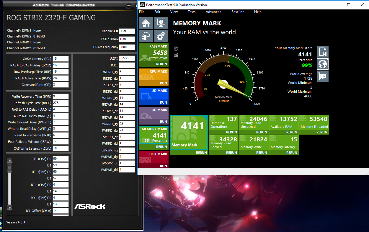Click the Channels # field
Viewport: 369px width, 232px height.
[127, 31]
